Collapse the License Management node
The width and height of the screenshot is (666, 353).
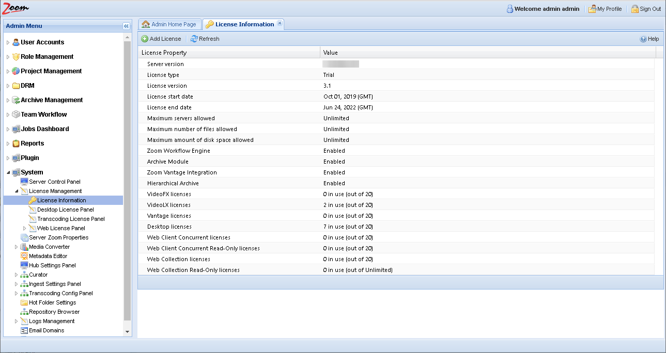pyautogui.click(x=16, y=191)
